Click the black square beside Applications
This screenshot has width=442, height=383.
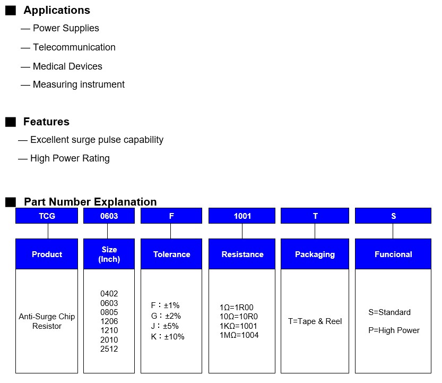point(11,11)
